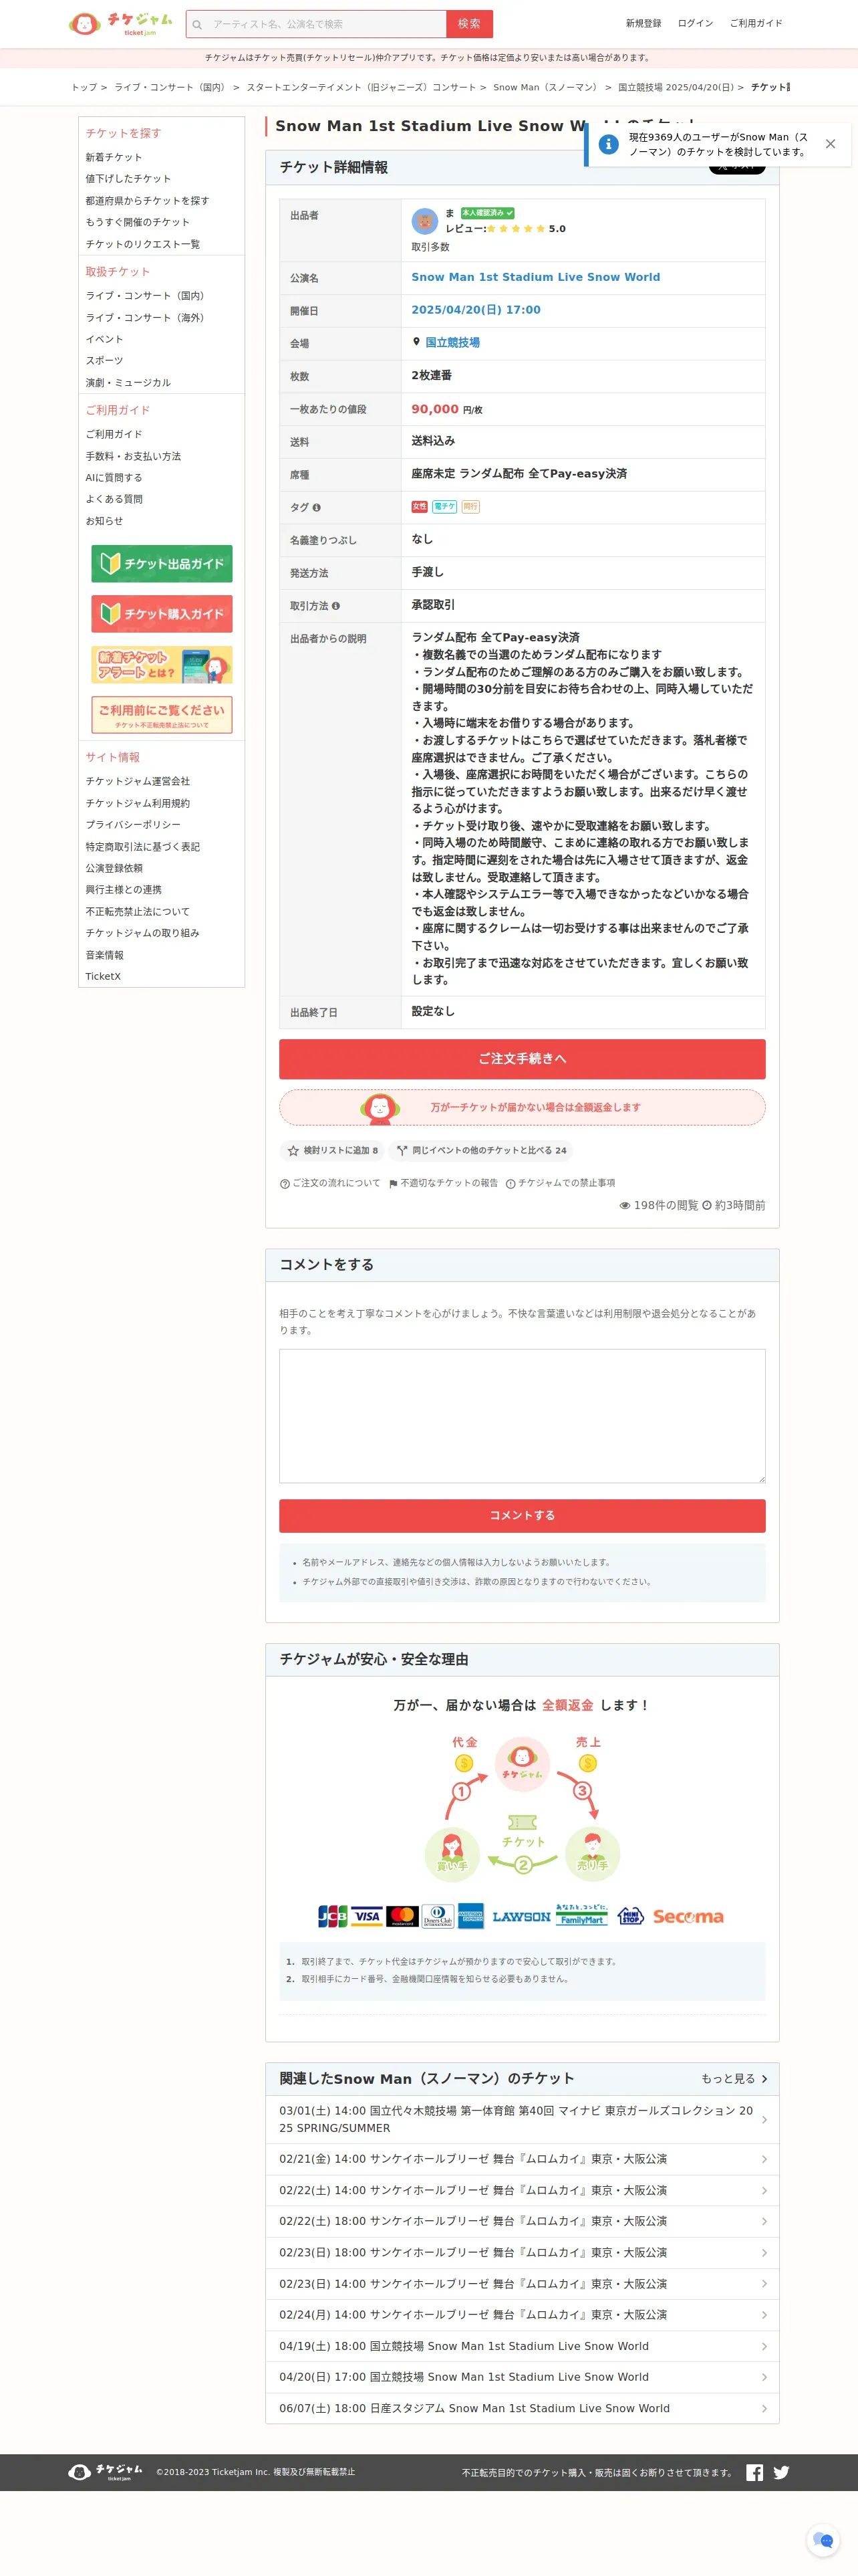Click the FamilyMart payment logo

click(581, 1915)
